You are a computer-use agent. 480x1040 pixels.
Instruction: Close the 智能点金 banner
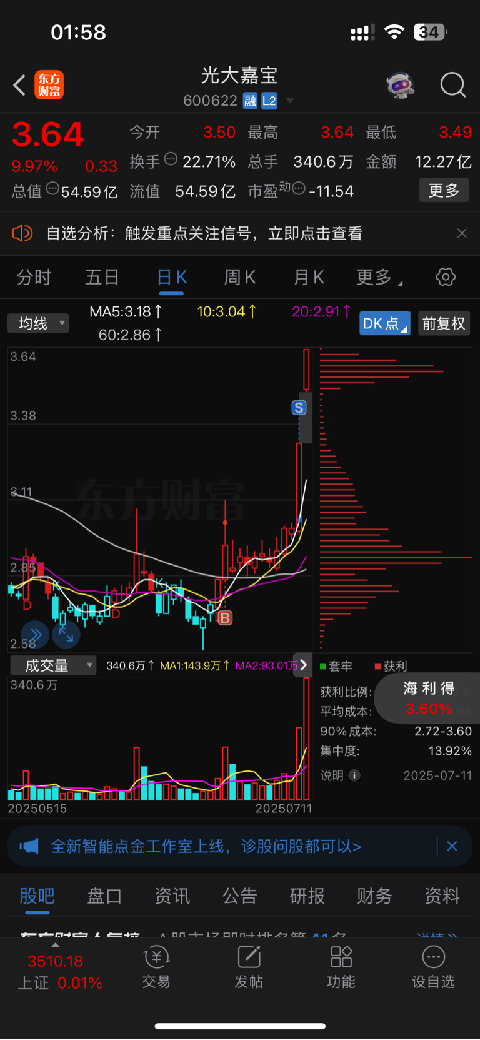tap(452, 846)
